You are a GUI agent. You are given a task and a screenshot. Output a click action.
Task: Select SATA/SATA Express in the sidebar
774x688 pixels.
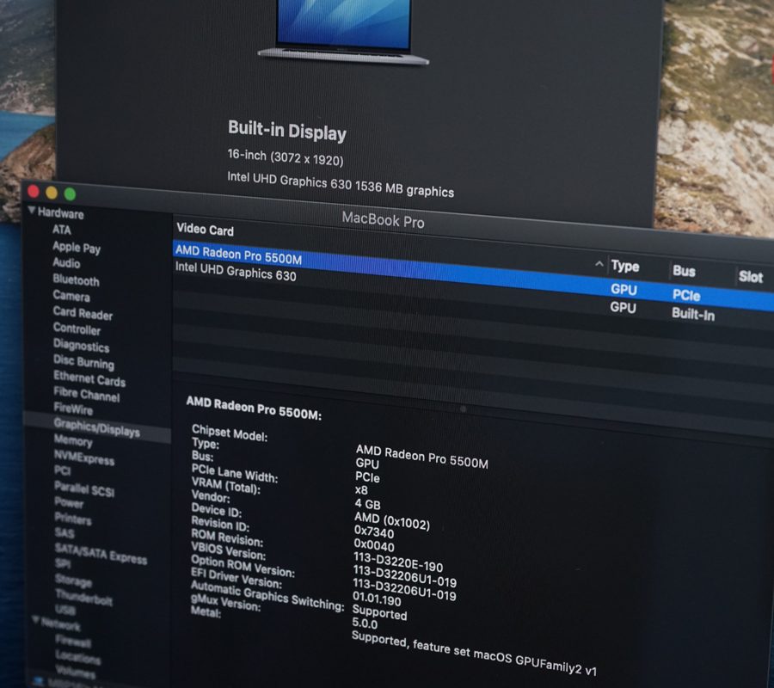pyautogui.click(x=101, y=554)
